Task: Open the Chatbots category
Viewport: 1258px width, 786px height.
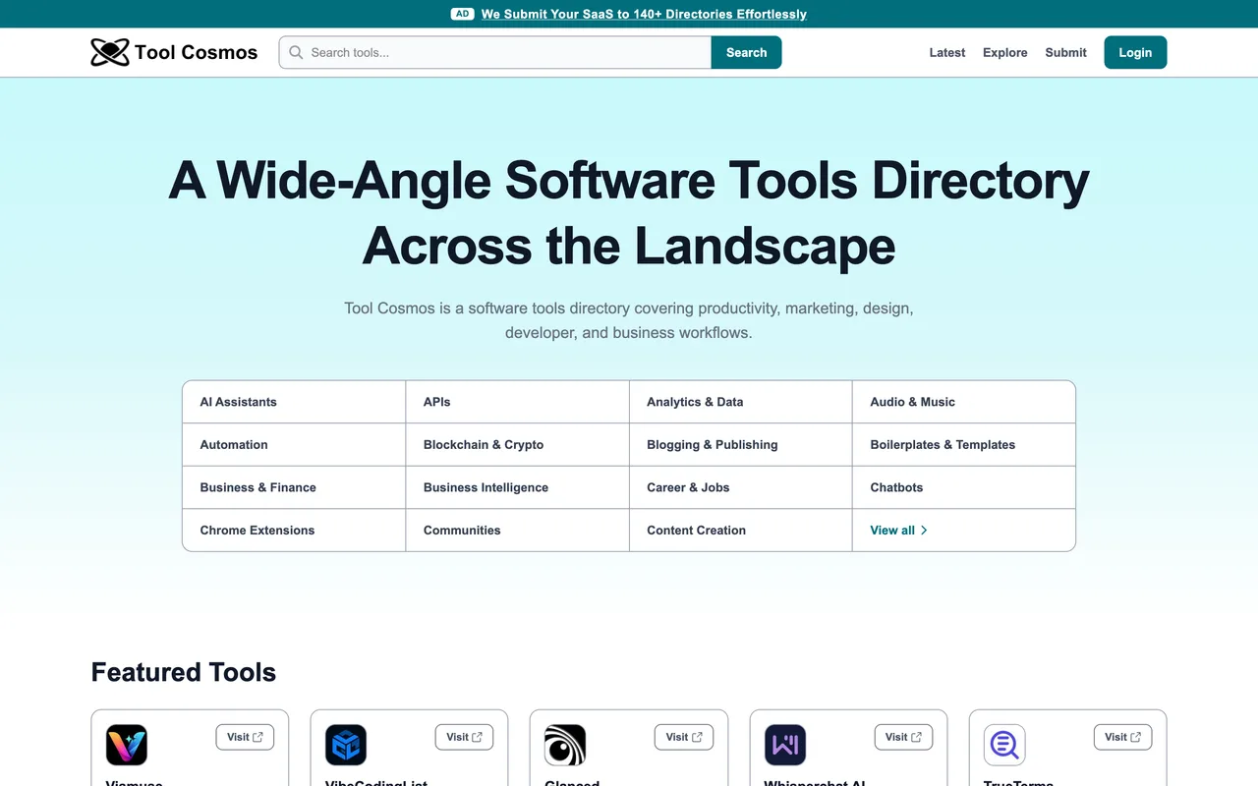Action: 963,487
